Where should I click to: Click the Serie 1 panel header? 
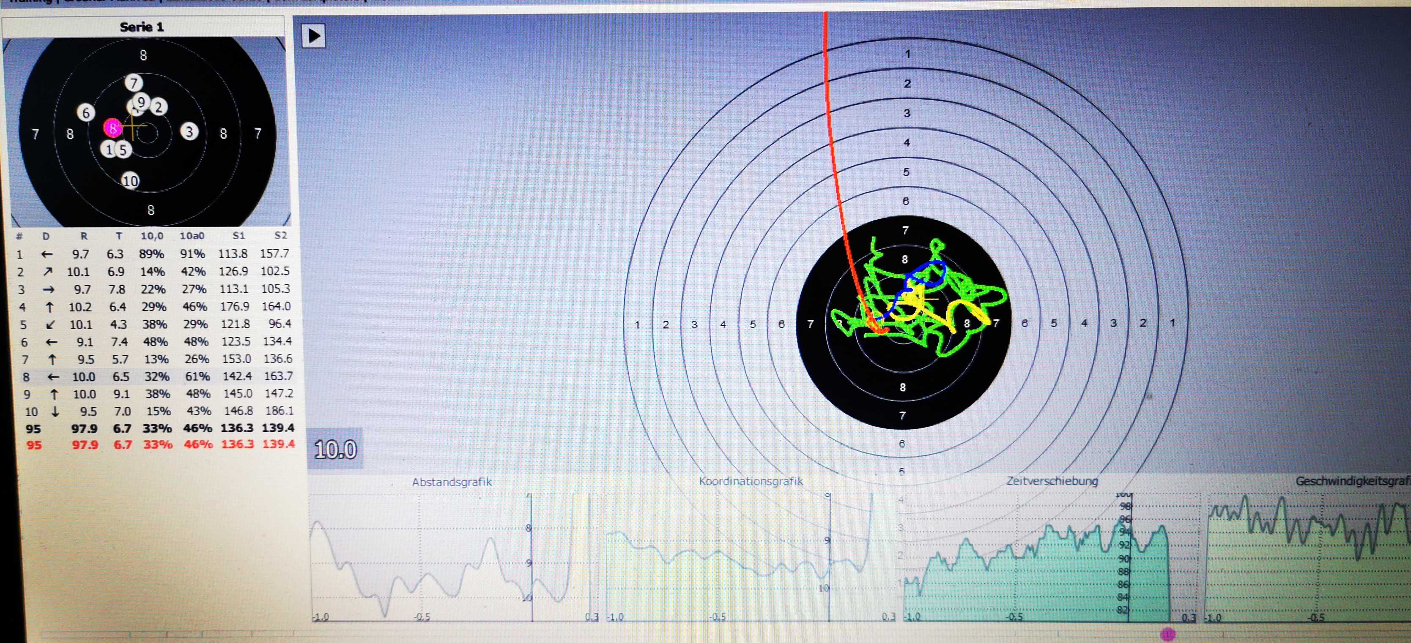pos(142,27)
